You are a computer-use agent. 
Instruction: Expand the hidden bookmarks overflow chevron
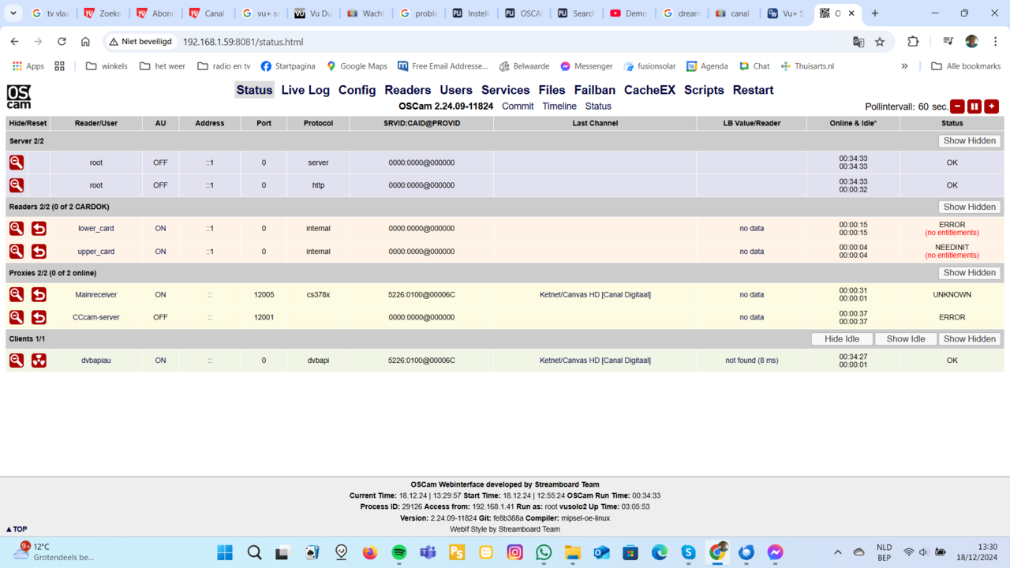(904, 66)
